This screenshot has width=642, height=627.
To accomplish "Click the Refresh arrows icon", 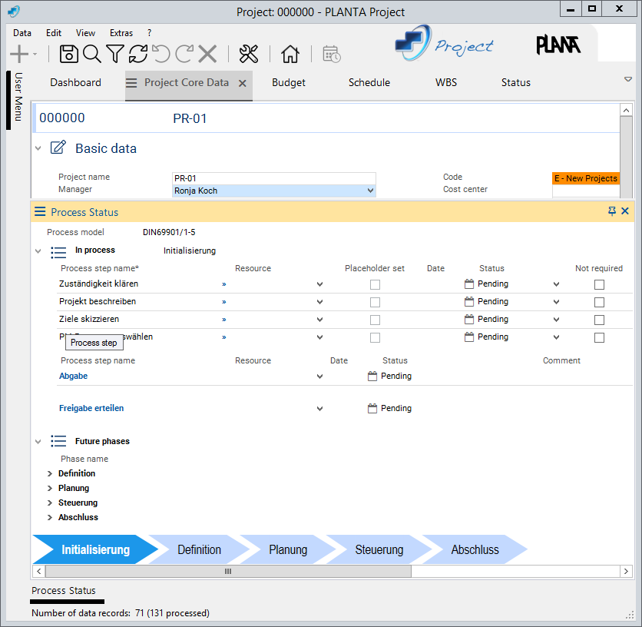I will [x=138, y=54].
